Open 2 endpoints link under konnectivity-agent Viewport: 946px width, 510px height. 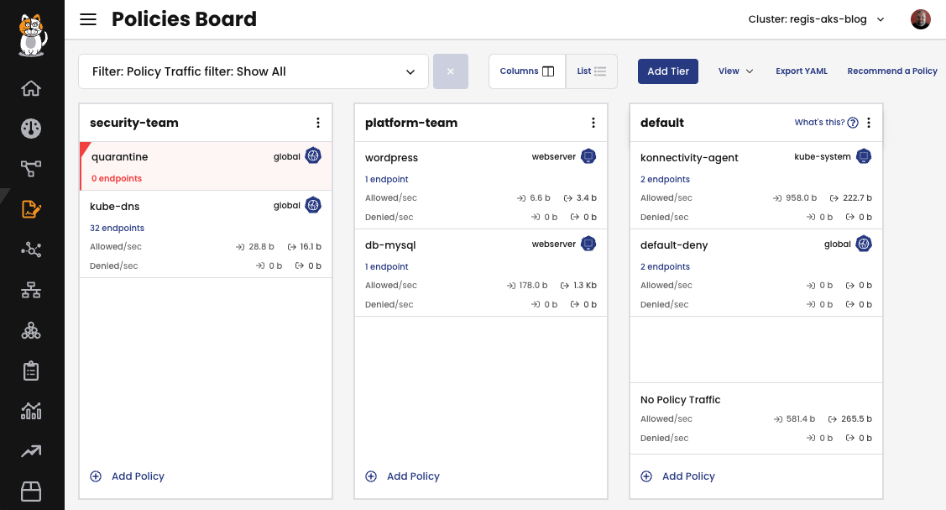[x=665, y=179]
